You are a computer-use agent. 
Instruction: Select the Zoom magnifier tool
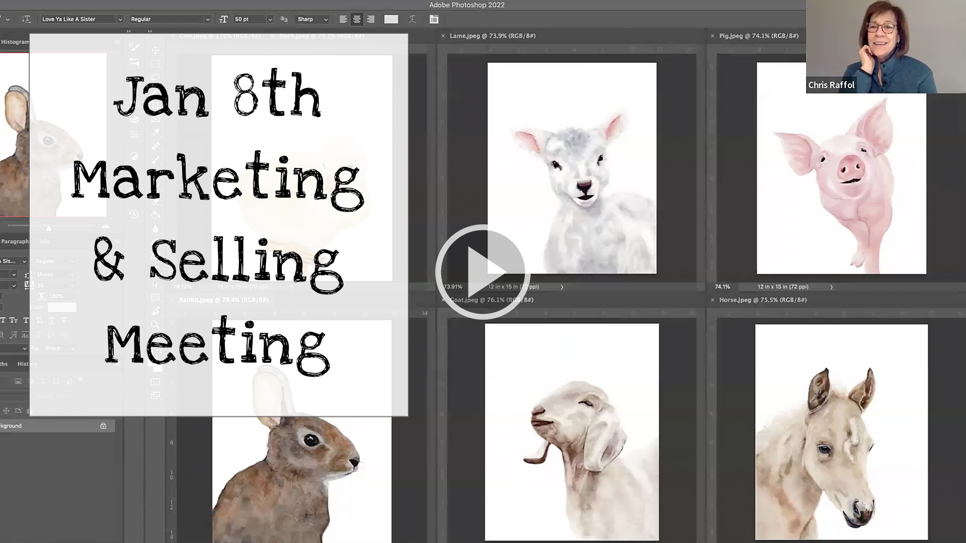coord(155,325)
